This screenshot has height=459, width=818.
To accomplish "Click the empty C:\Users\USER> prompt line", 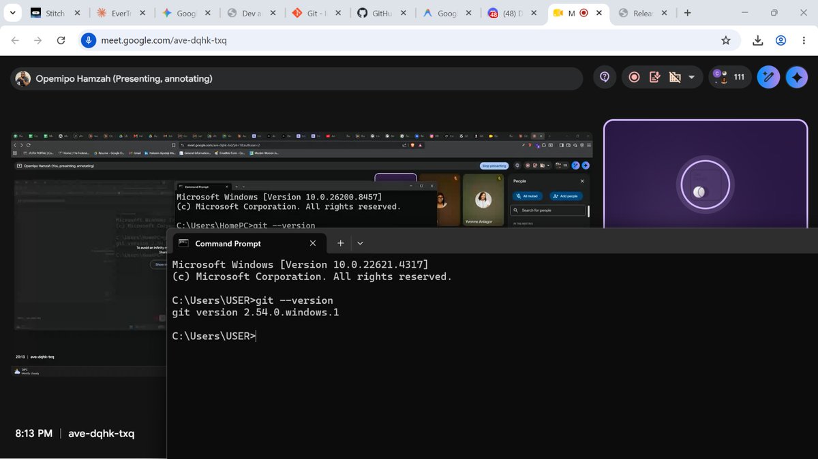I will point(214,336).
